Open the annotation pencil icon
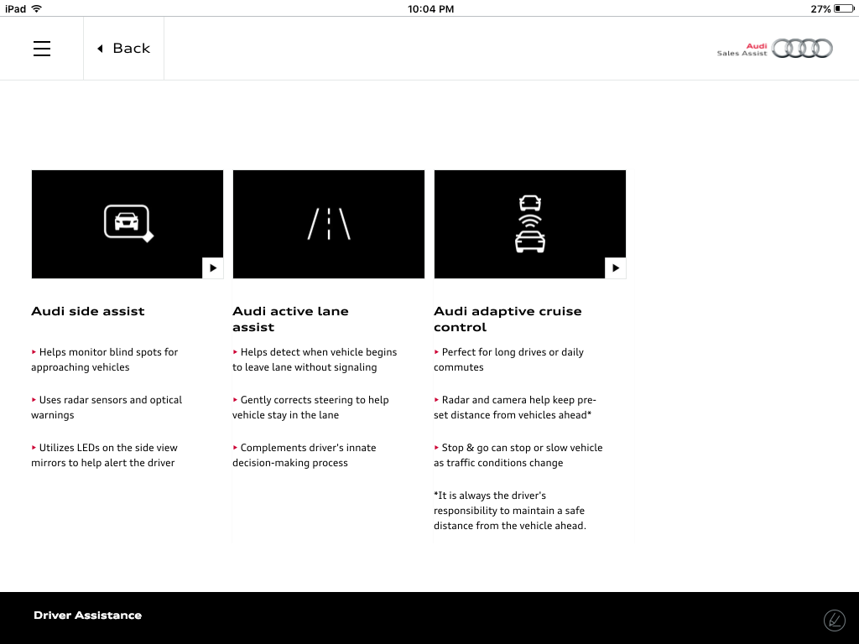This screenshot has width=859, height=644. [835, 621]
